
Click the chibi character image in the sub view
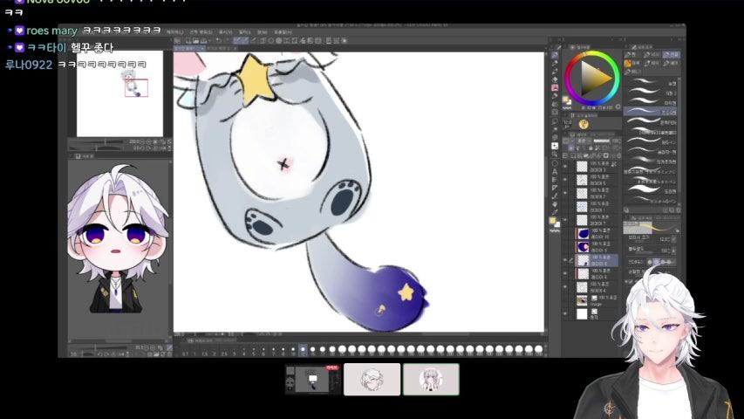click(x=117, y=239)
